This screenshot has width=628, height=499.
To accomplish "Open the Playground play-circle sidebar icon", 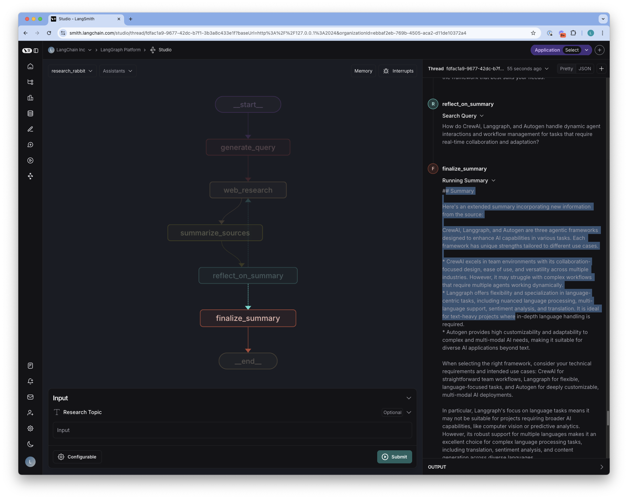I will (30, 160).
